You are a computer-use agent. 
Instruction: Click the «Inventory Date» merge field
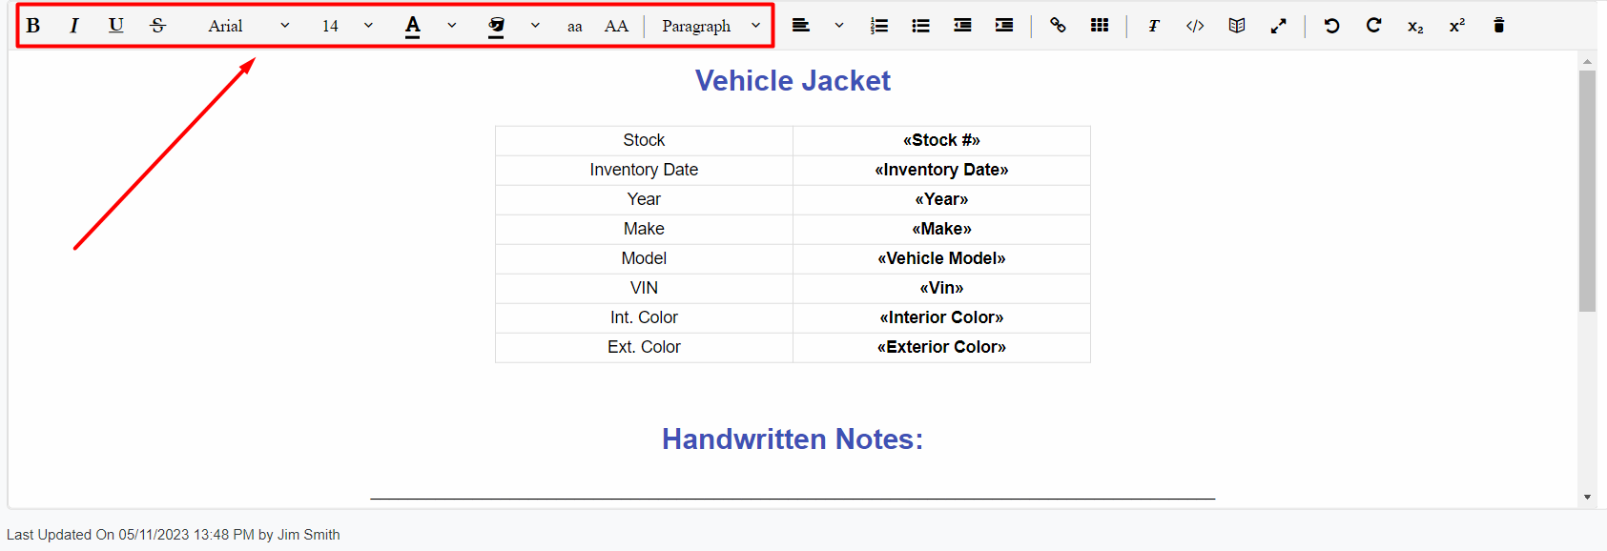point(941,170)
